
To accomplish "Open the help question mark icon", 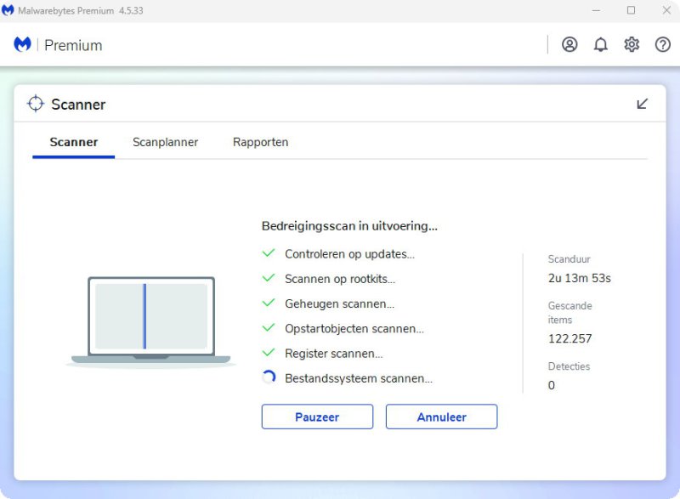I will (x=663, y=45).
